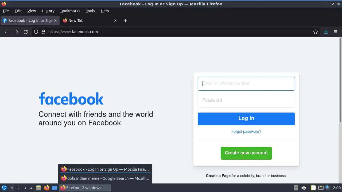Click the page vertical scrollbar
This screenshot has width=342, height=192.
(340, 80)
